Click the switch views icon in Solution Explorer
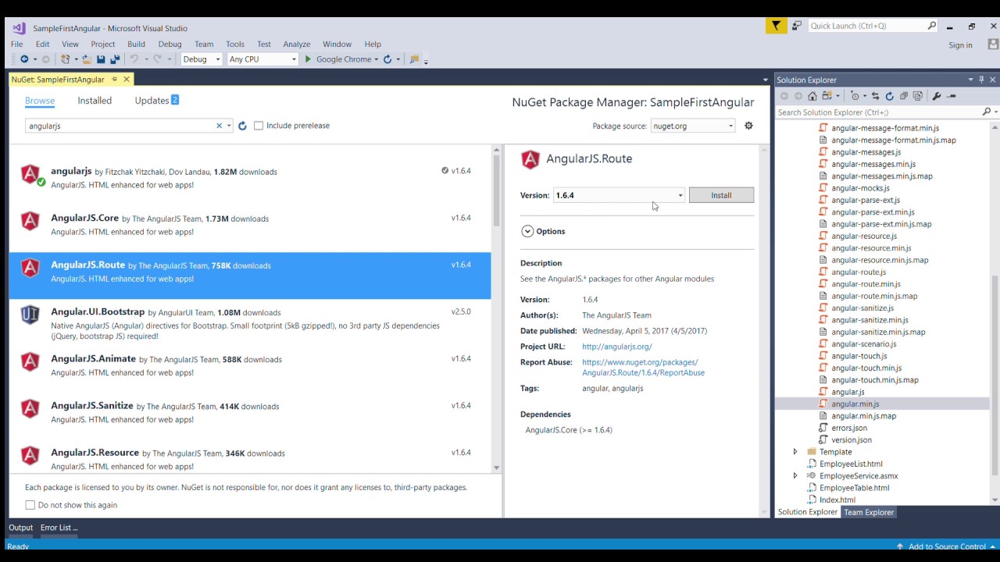 (827, 96)
